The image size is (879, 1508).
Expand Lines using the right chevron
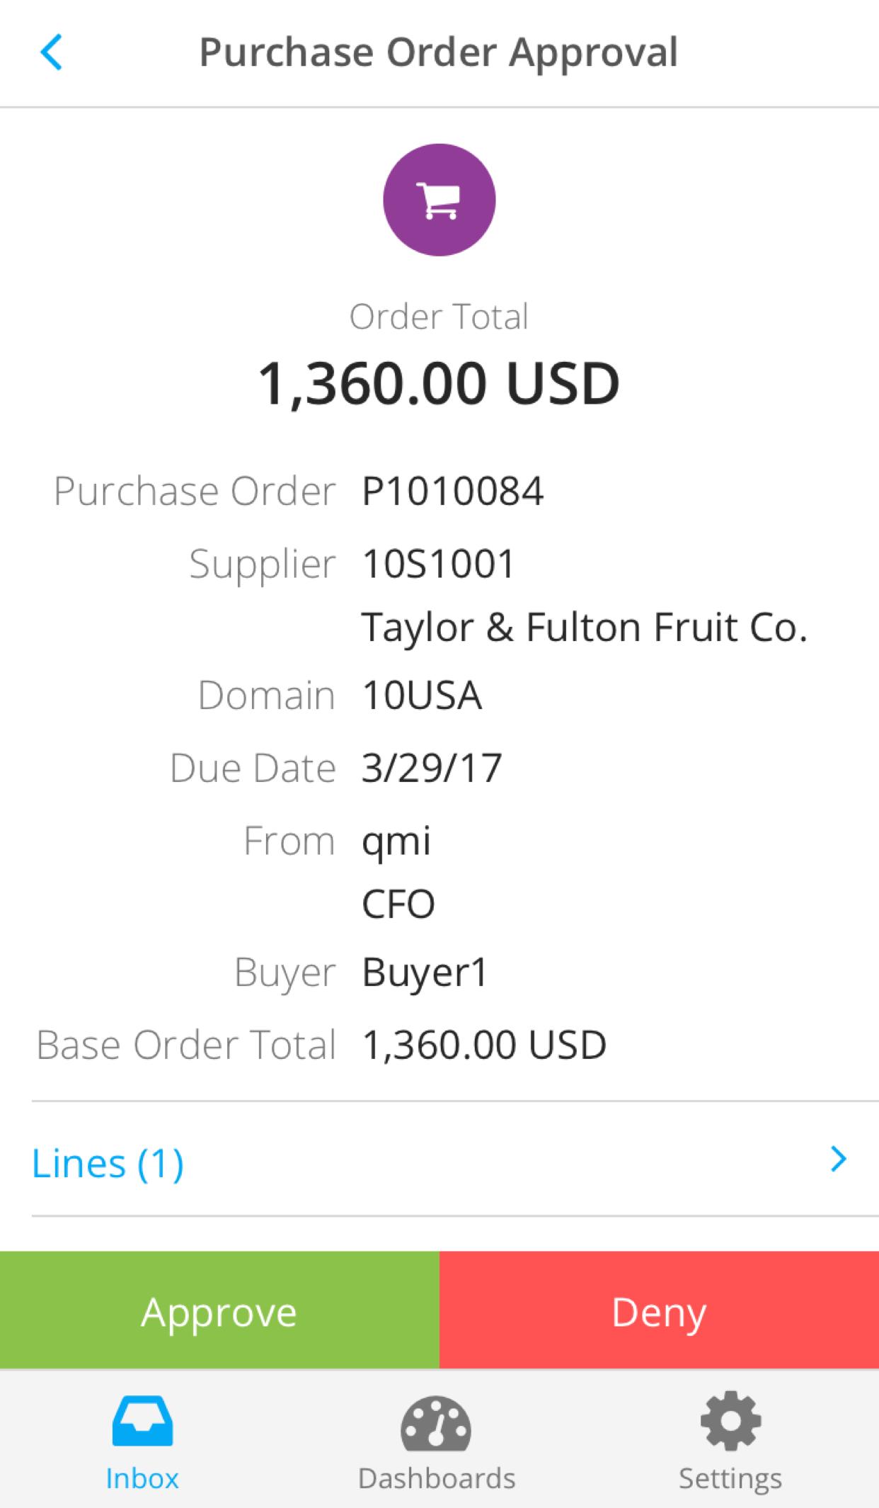click(x=839, y=1160)
